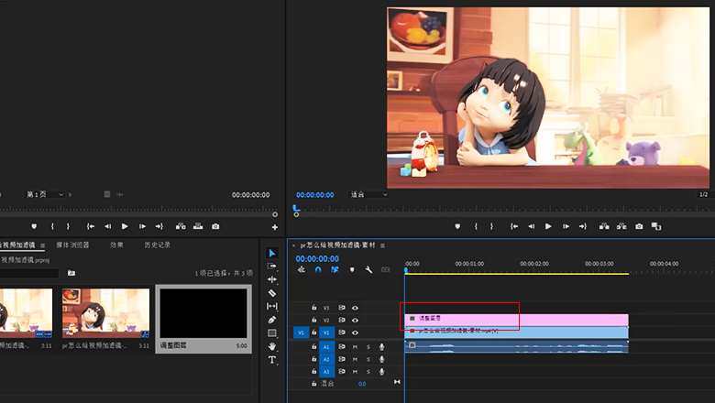Select the Hand tool

coord(272,346)
